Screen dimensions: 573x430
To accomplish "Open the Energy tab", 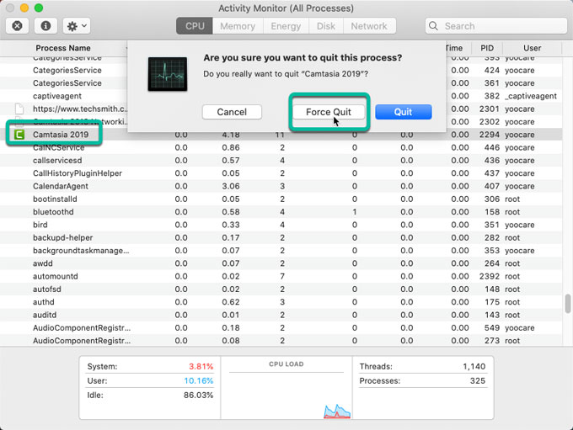I will [286, 26].
